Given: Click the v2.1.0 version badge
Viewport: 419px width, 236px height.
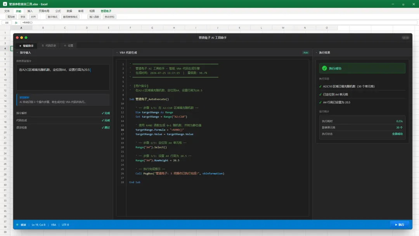Looking at the screenshot, I should [x=405, y=38].
